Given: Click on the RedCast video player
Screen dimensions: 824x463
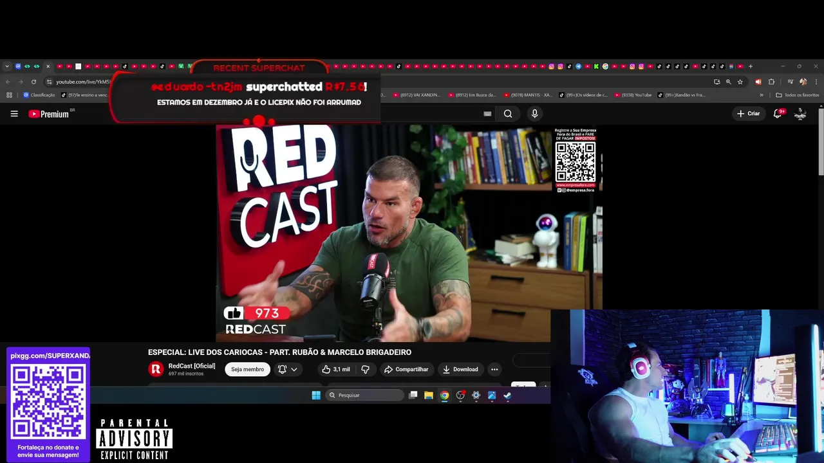Looking at the screenshot, I should (x=409, y=233).
